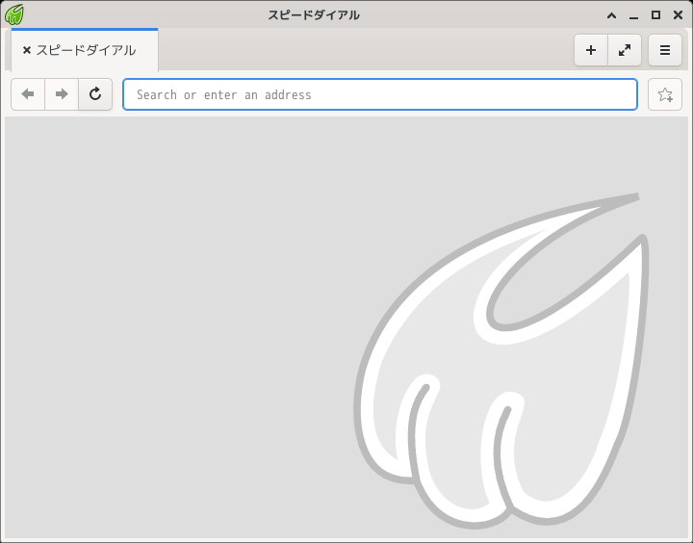
Task: Maximize the browser window
Action: coord(655,15)
